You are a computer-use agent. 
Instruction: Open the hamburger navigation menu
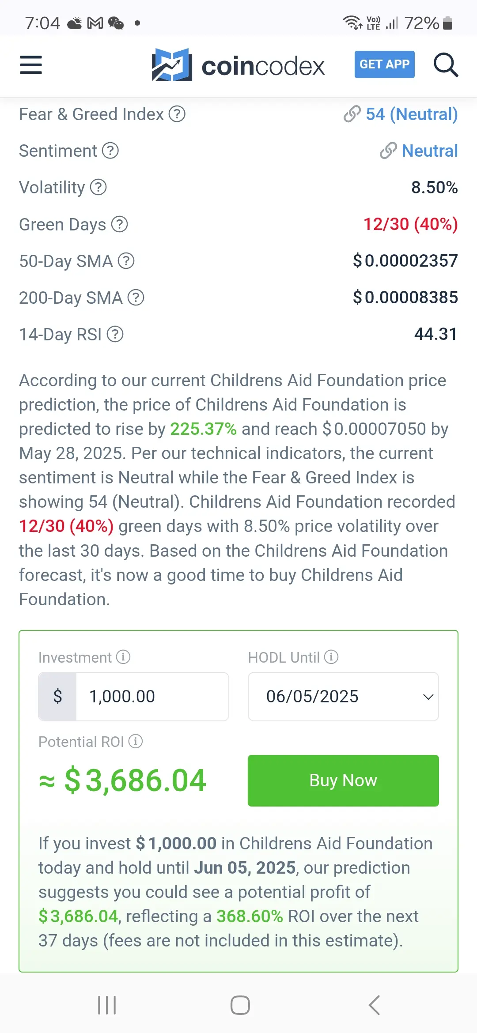pyautogui.click(x=31, y=65)
